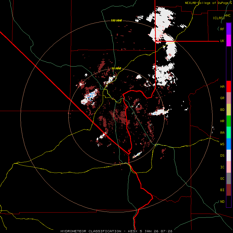
Task: Click the dusty pink GR legend swatch
Action: (x=229, y=98)
